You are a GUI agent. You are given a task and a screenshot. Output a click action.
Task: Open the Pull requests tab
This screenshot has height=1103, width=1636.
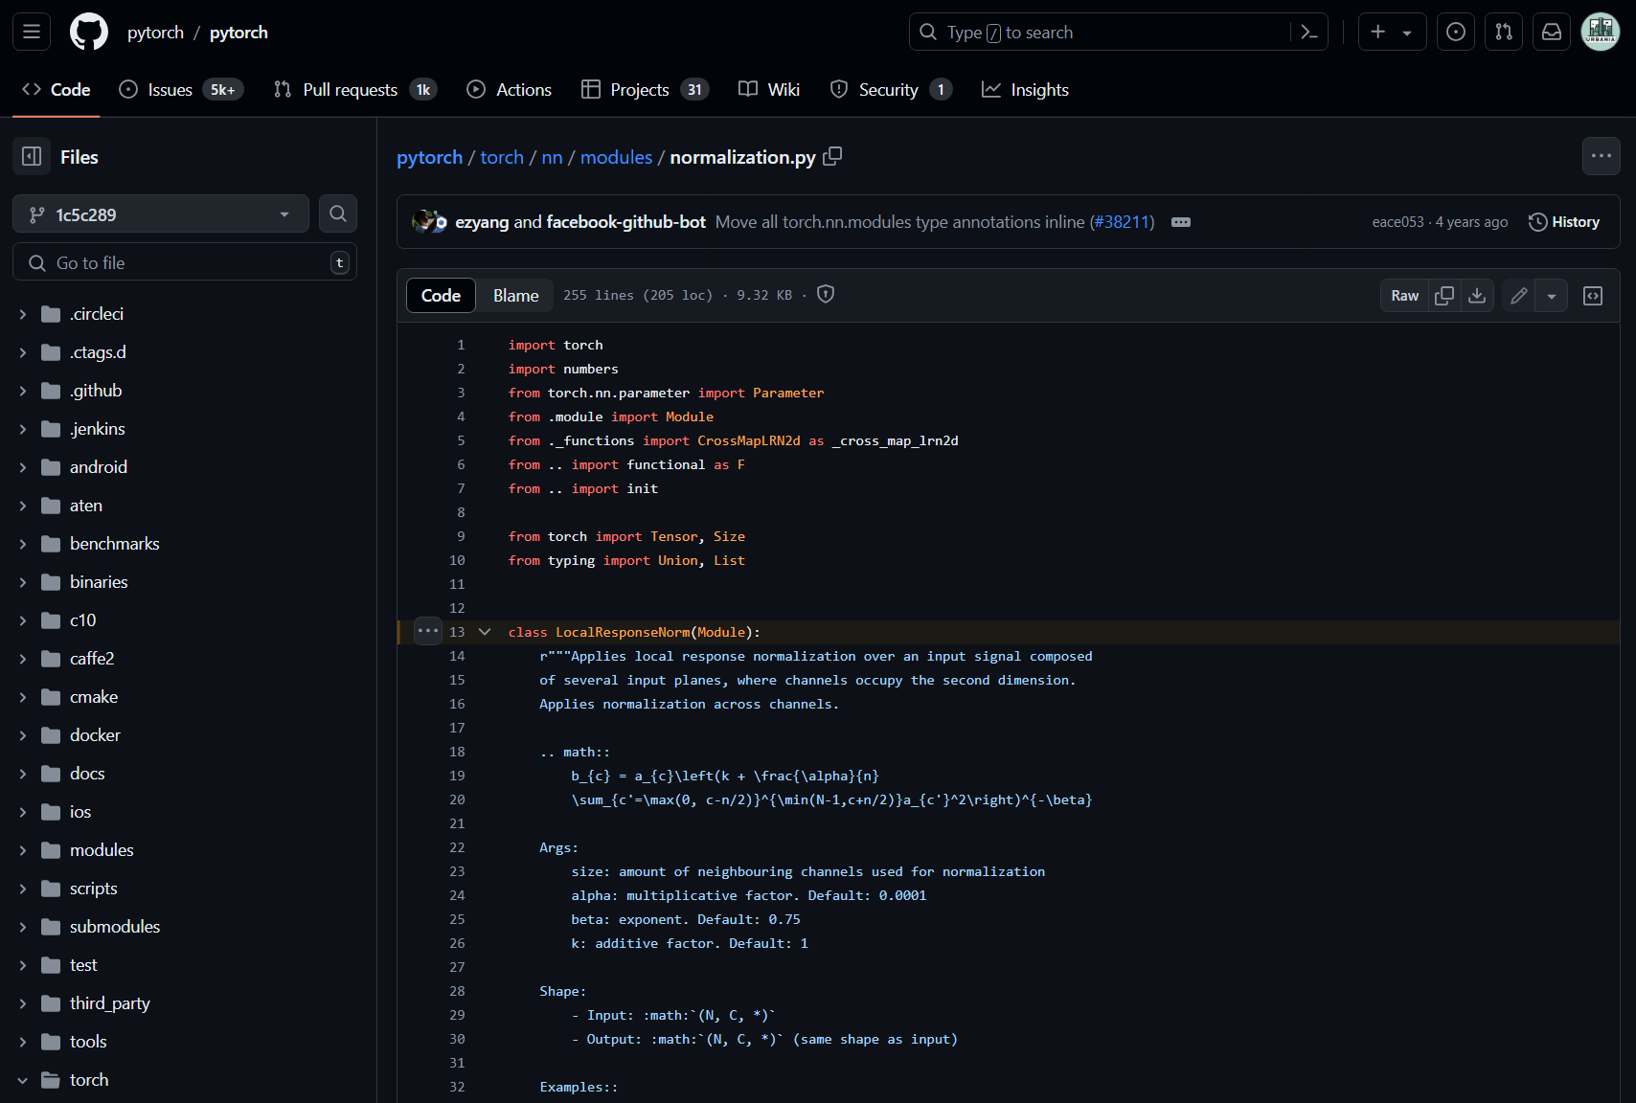click(x=354, y=89)
